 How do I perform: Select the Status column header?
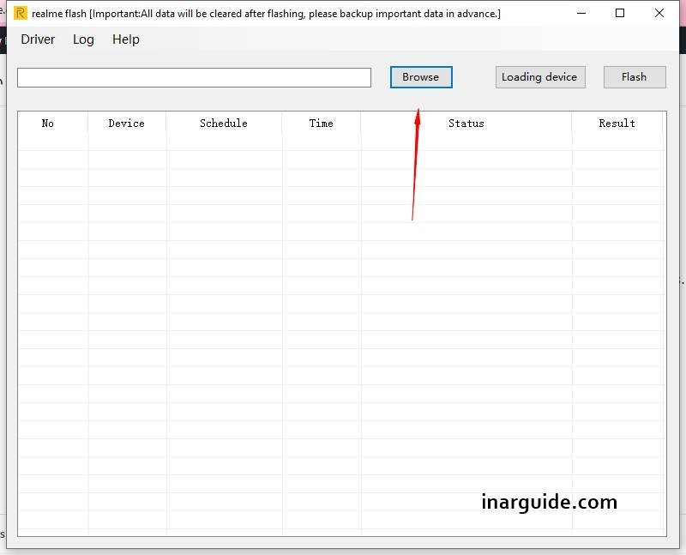[466, 124]
